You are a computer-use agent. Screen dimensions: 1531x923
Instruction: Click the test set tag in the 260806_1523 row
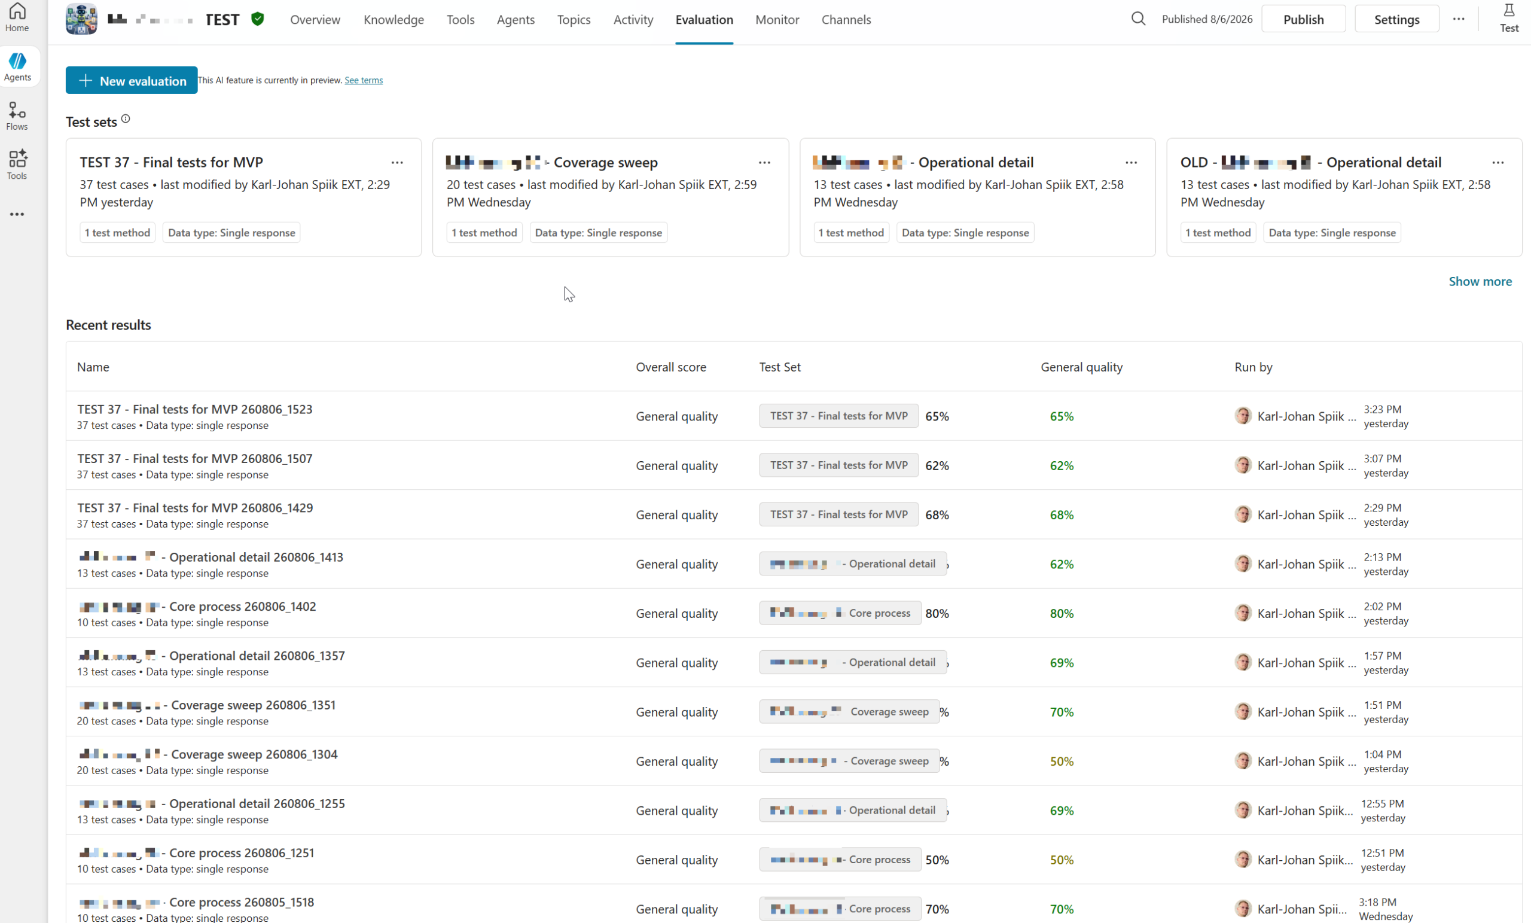pos(838,416)
